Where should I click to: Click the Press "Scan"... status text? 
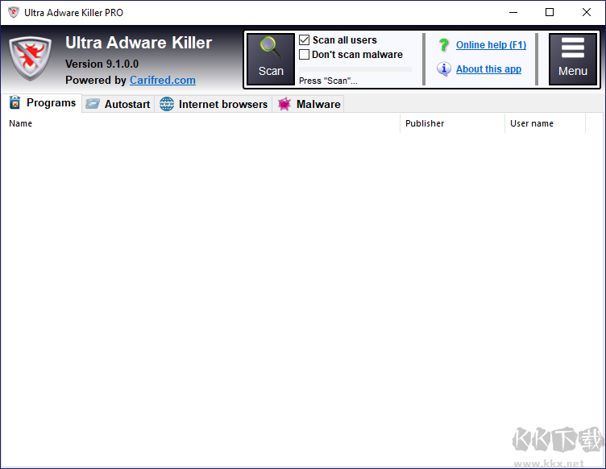[328, 81]
